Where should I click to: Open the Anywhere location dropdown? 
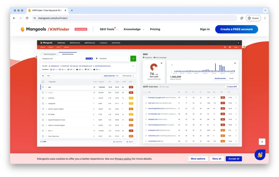click(112, 59)
